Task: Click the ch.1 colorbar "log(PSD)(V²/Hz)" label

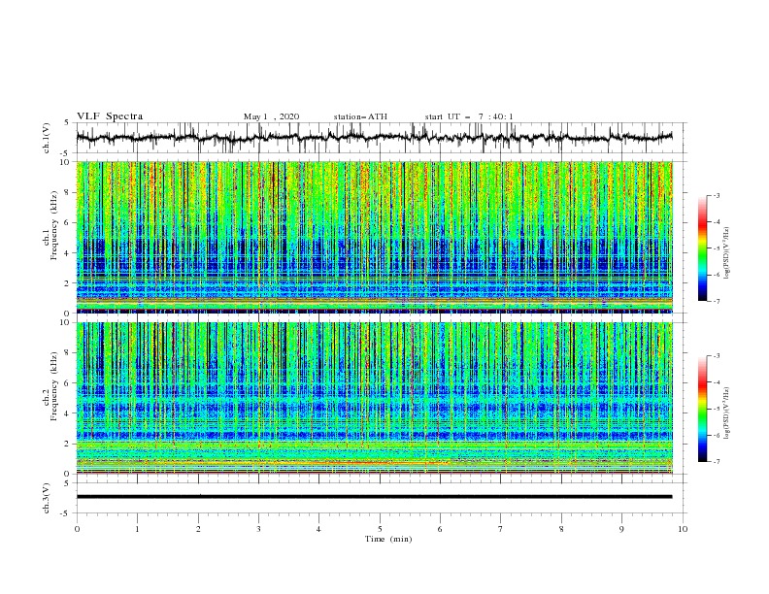Action: coord(728,253)
